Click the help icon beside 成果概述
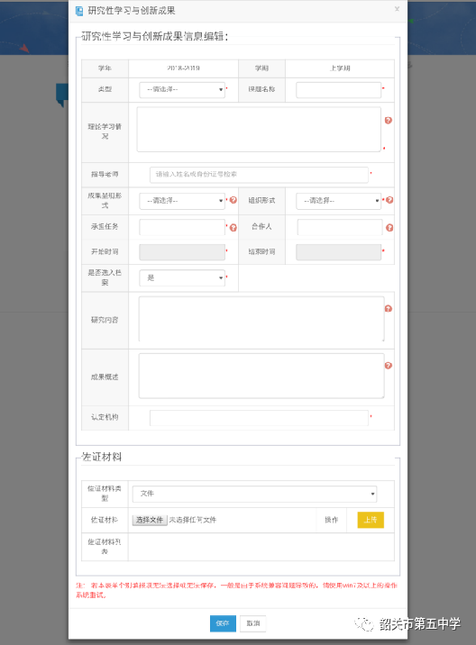This screenshot has width=476, height=645. pyautogui.click(x=389, y=365)
